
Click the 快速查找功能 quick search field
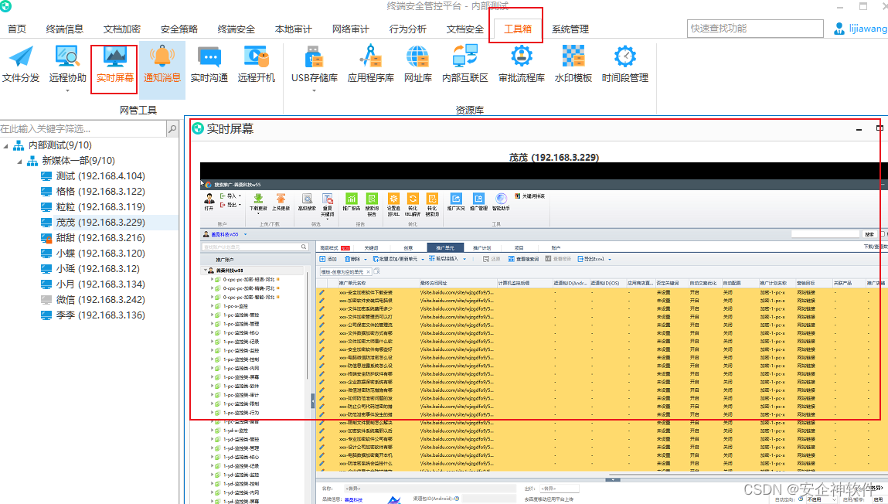(x=755, y=29)
